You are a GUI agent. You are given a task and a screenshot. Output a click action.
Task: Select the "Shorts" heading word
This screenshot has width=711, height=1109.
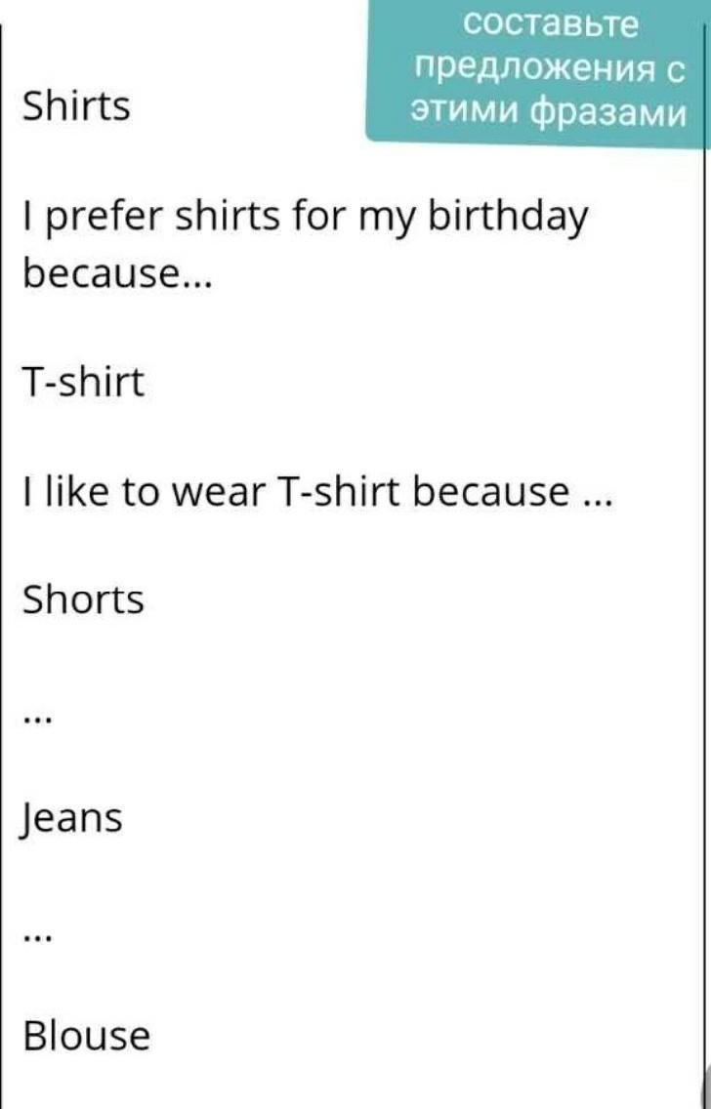(x=83, y=599)
